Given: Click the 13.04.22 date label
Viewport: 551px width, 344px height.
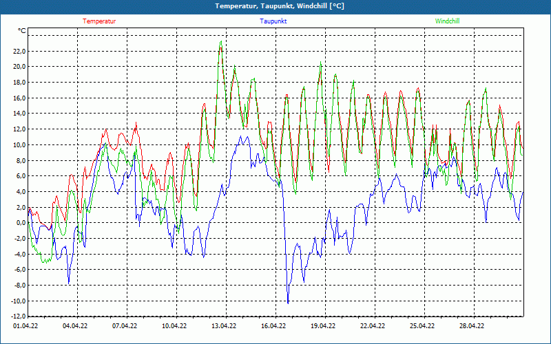Looking at the screenshot, I should (x=224, y=326).
